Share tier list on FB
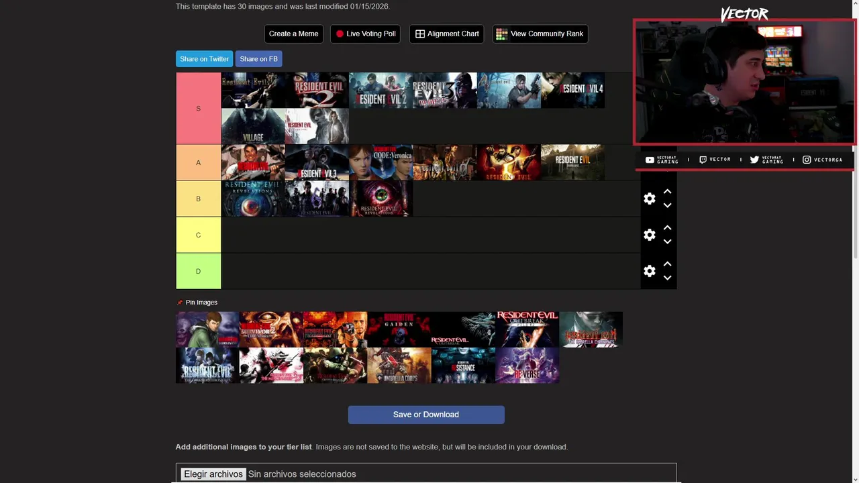The image size is (859, 483). (258, 59)
